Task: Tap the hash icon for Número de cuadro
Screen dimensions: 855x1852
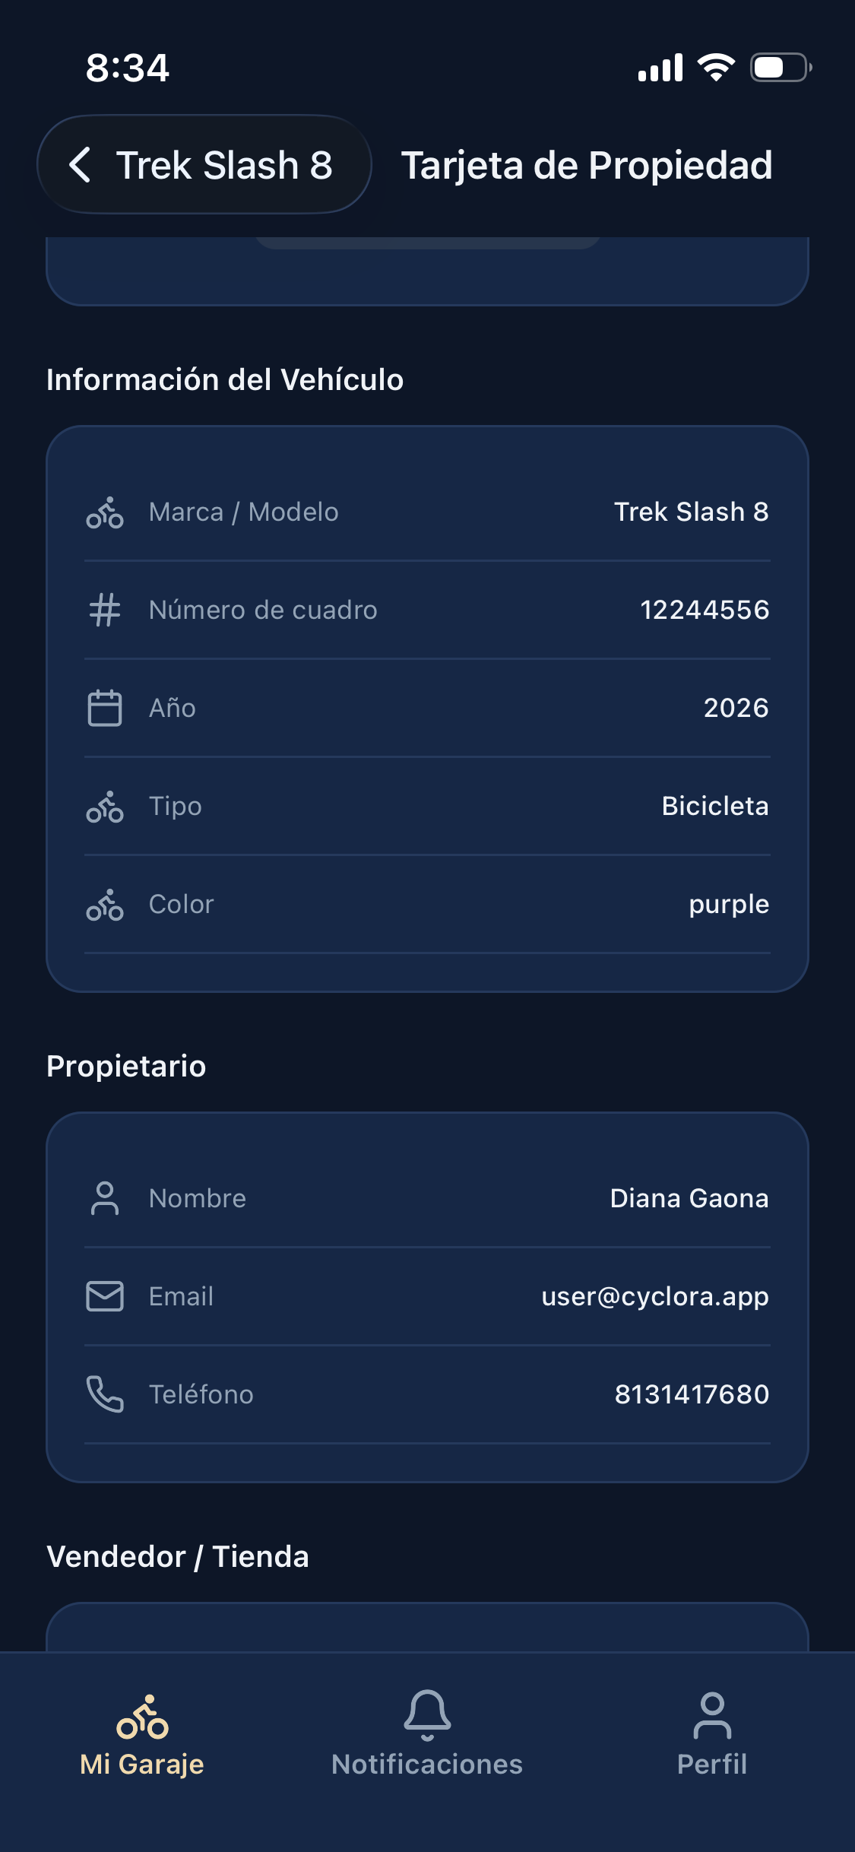Action: (105, 610)
